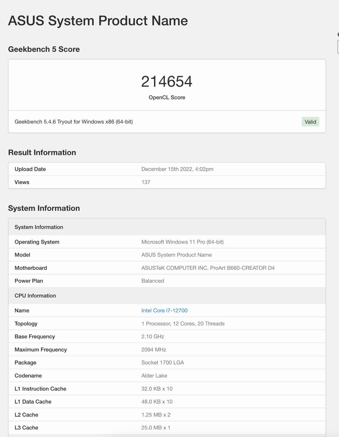This screenshot has height=437, width=339.
Task: Click the OpenCL Score label
Action: [x=167, y=97]
